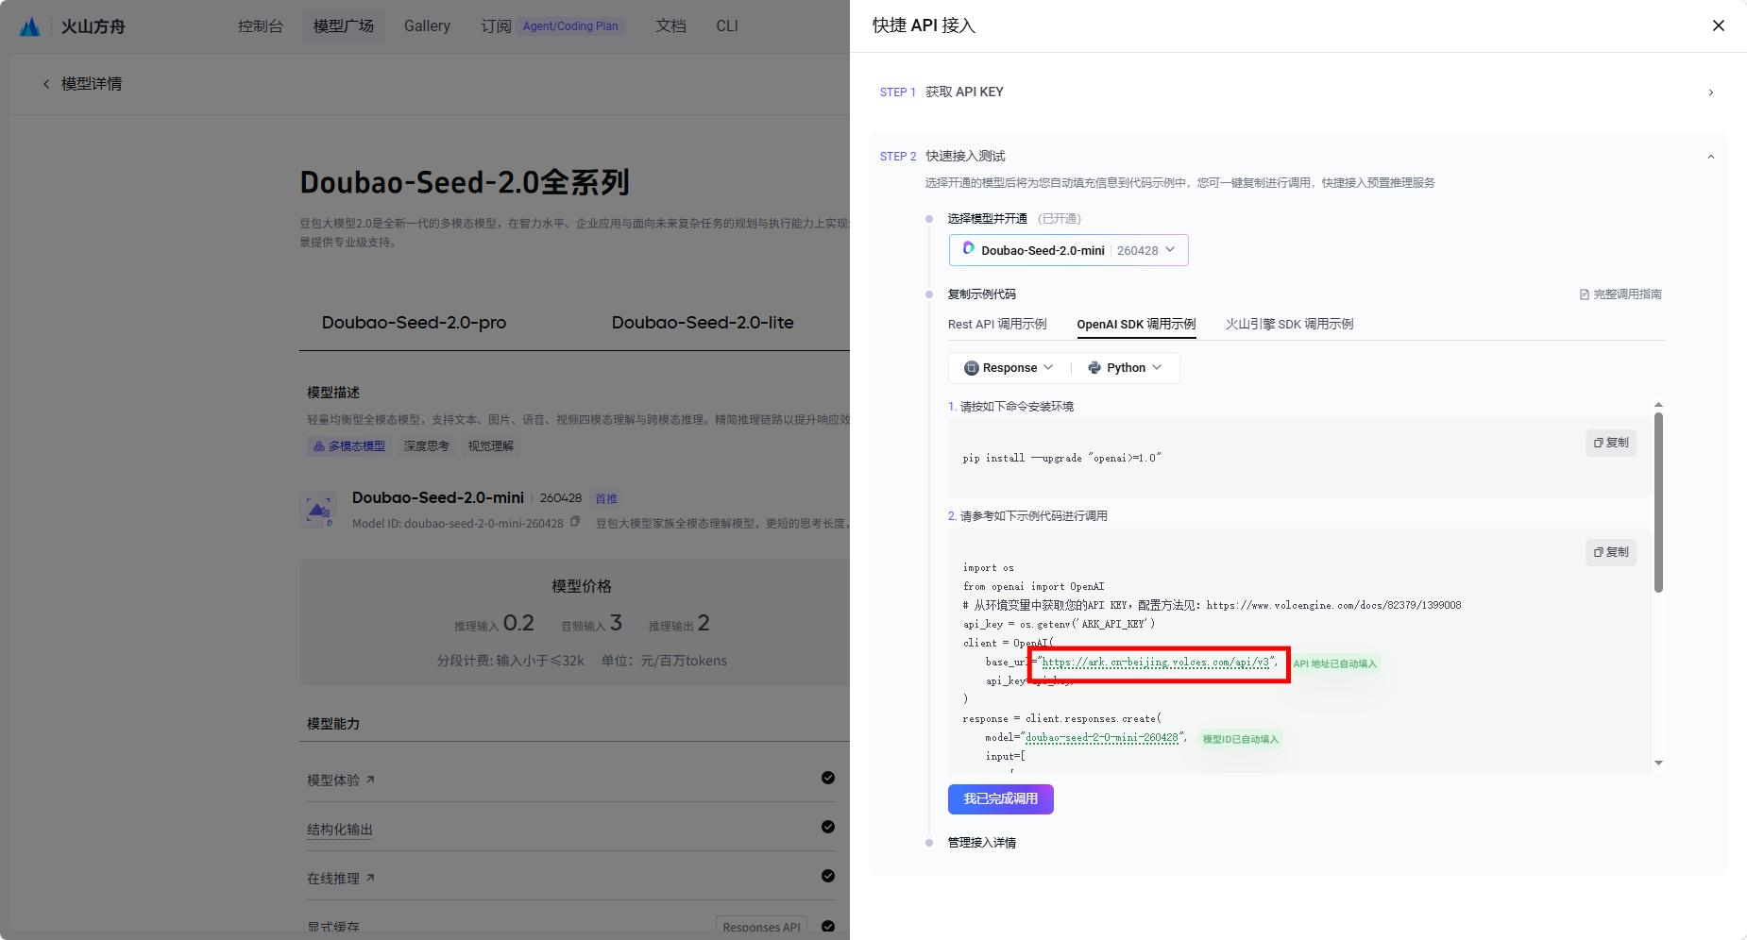The image size is (1747, 940).
Task: Click 我已完成调用 button
Action: point(1000,799)
